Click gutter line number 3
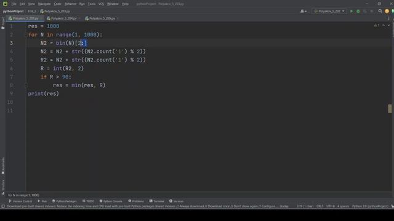The image size is (394, 221). (11, 43)
